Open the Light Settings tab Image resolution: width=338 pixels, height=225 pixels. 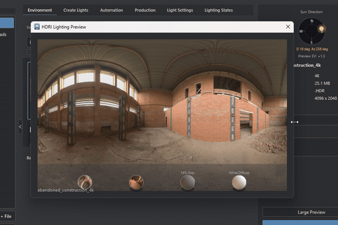[x=180, y=10]
